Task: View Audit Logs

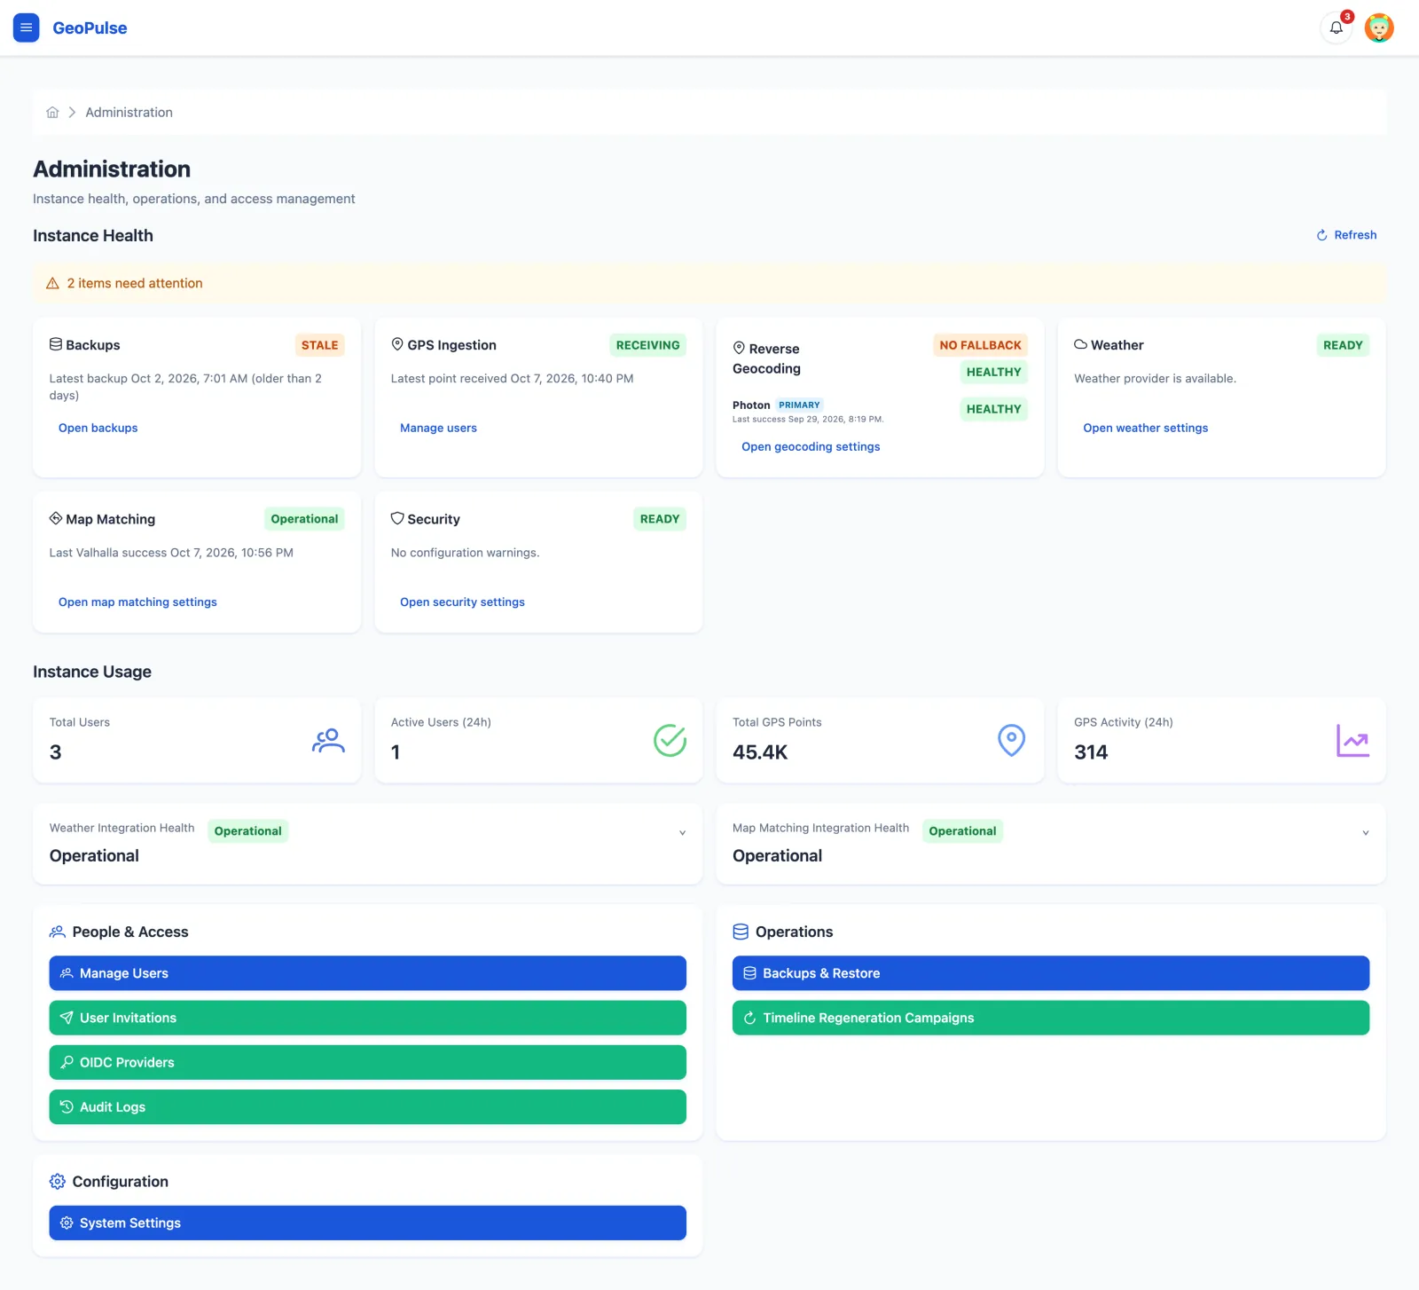Action: 367,1107
